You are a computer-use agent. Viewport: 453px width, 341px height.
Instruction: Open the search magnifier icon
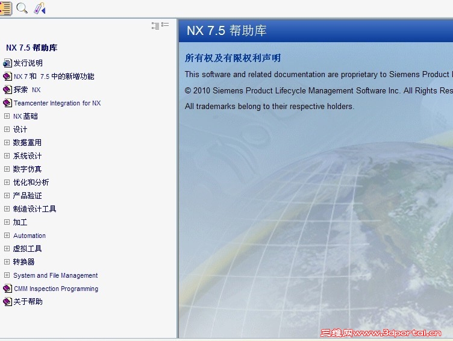coord(22,8)
